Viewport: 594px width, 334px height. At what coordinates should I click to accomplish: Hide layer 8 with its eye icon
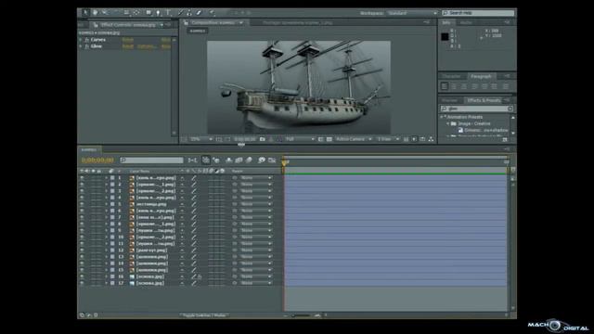click(82, 224)
